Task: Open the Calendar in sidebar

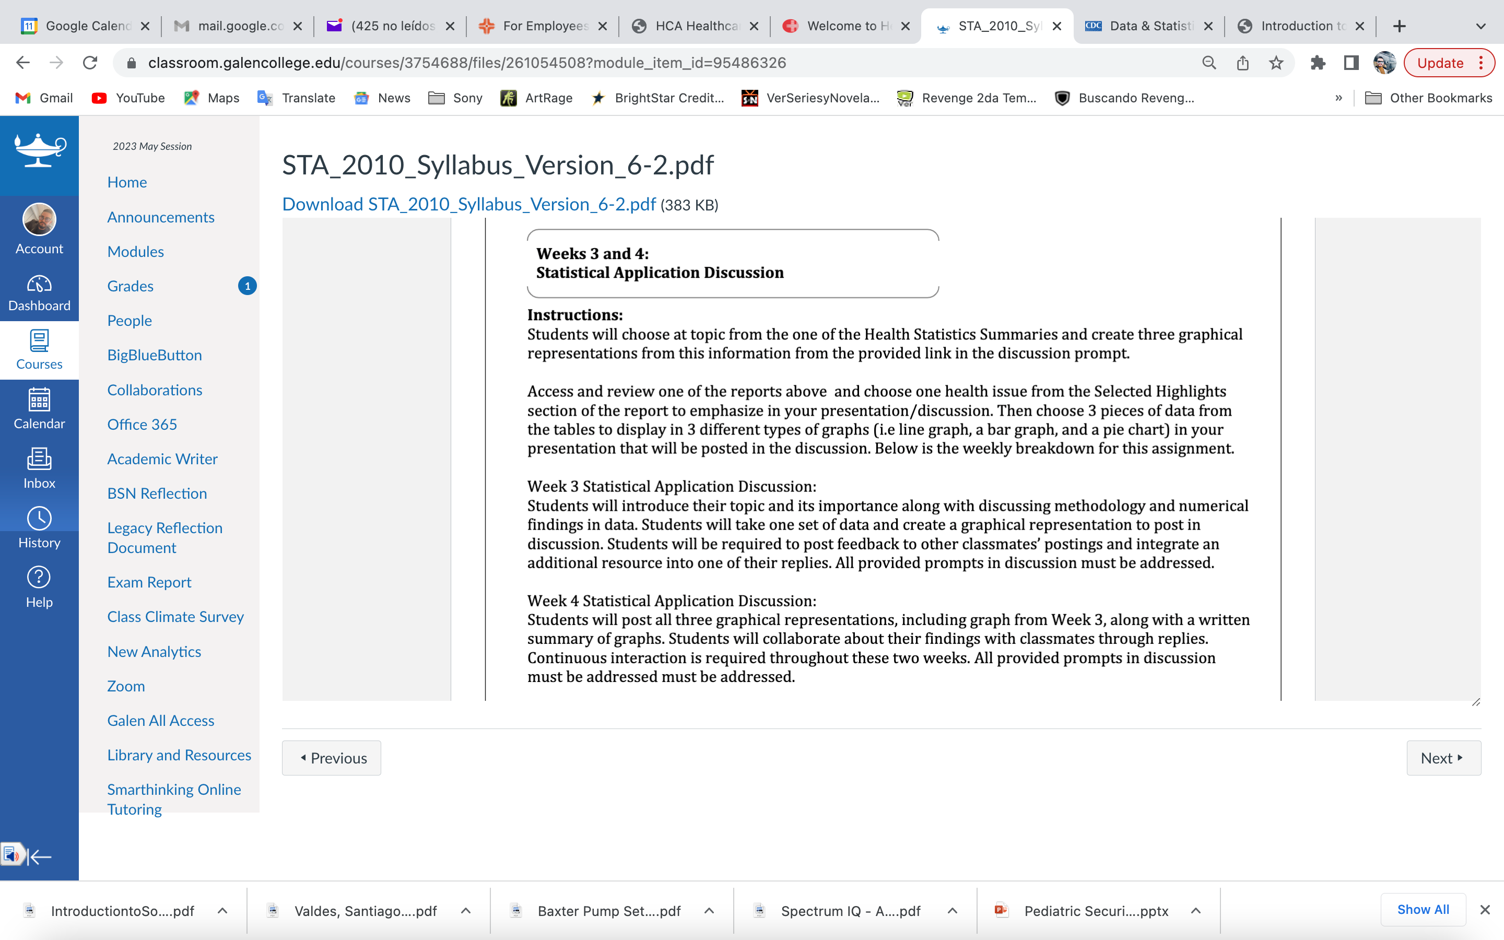Action: (39, 409)
